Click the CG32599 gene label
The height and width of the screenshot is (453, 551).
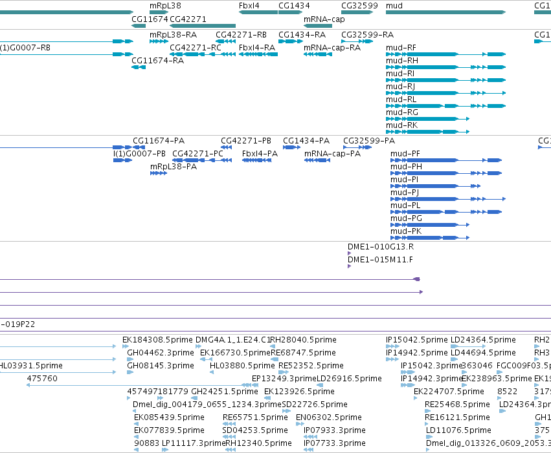(359, 6)
